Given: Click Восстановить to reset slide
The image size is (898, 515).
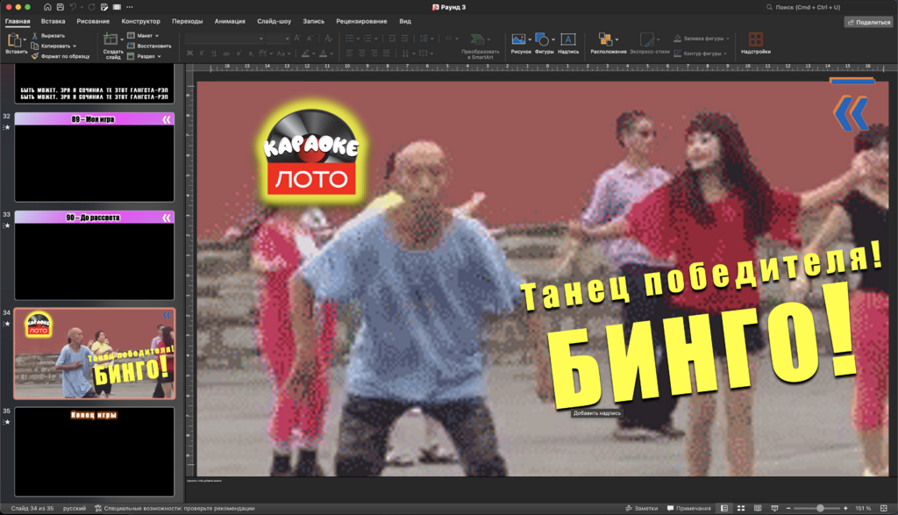Looking at the screenshot, I should coord(149,46).
